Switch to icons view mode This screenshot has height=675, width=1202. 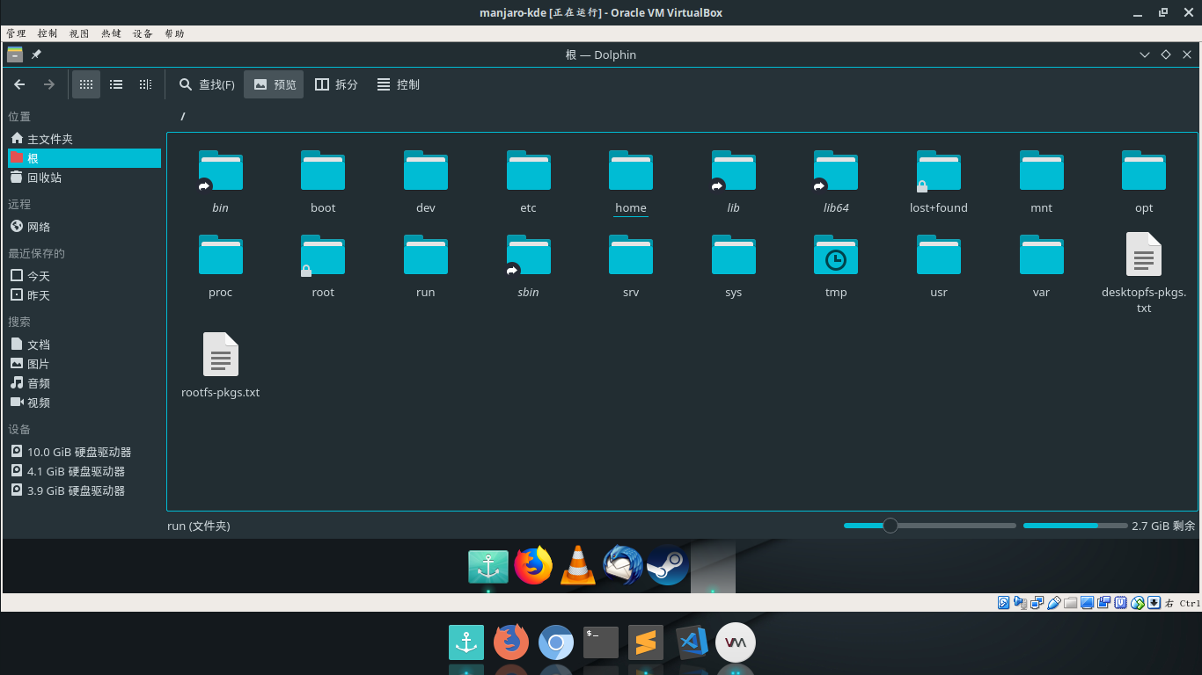(x=86, y=84)
